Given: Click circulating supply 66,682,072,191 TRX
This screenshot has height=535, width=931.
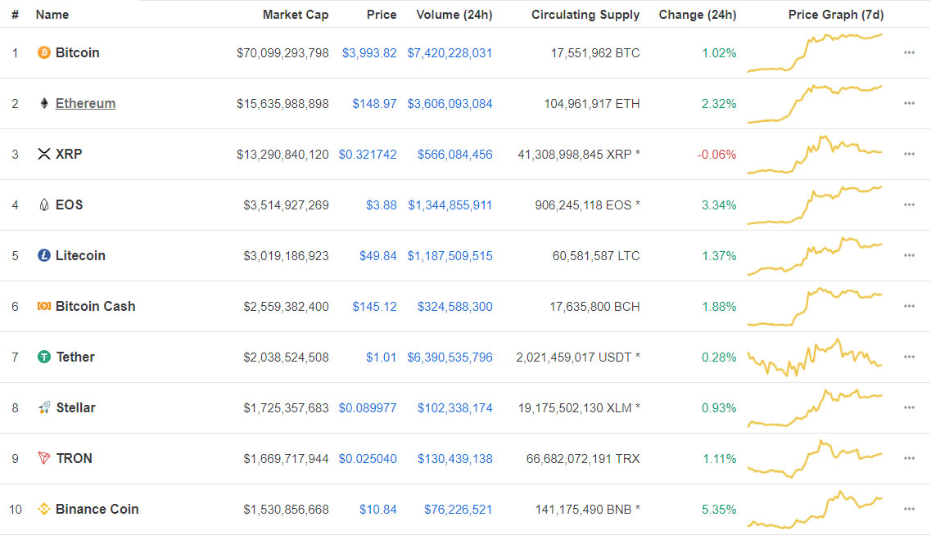Looking at the screenshot, I should coord(583,458).
